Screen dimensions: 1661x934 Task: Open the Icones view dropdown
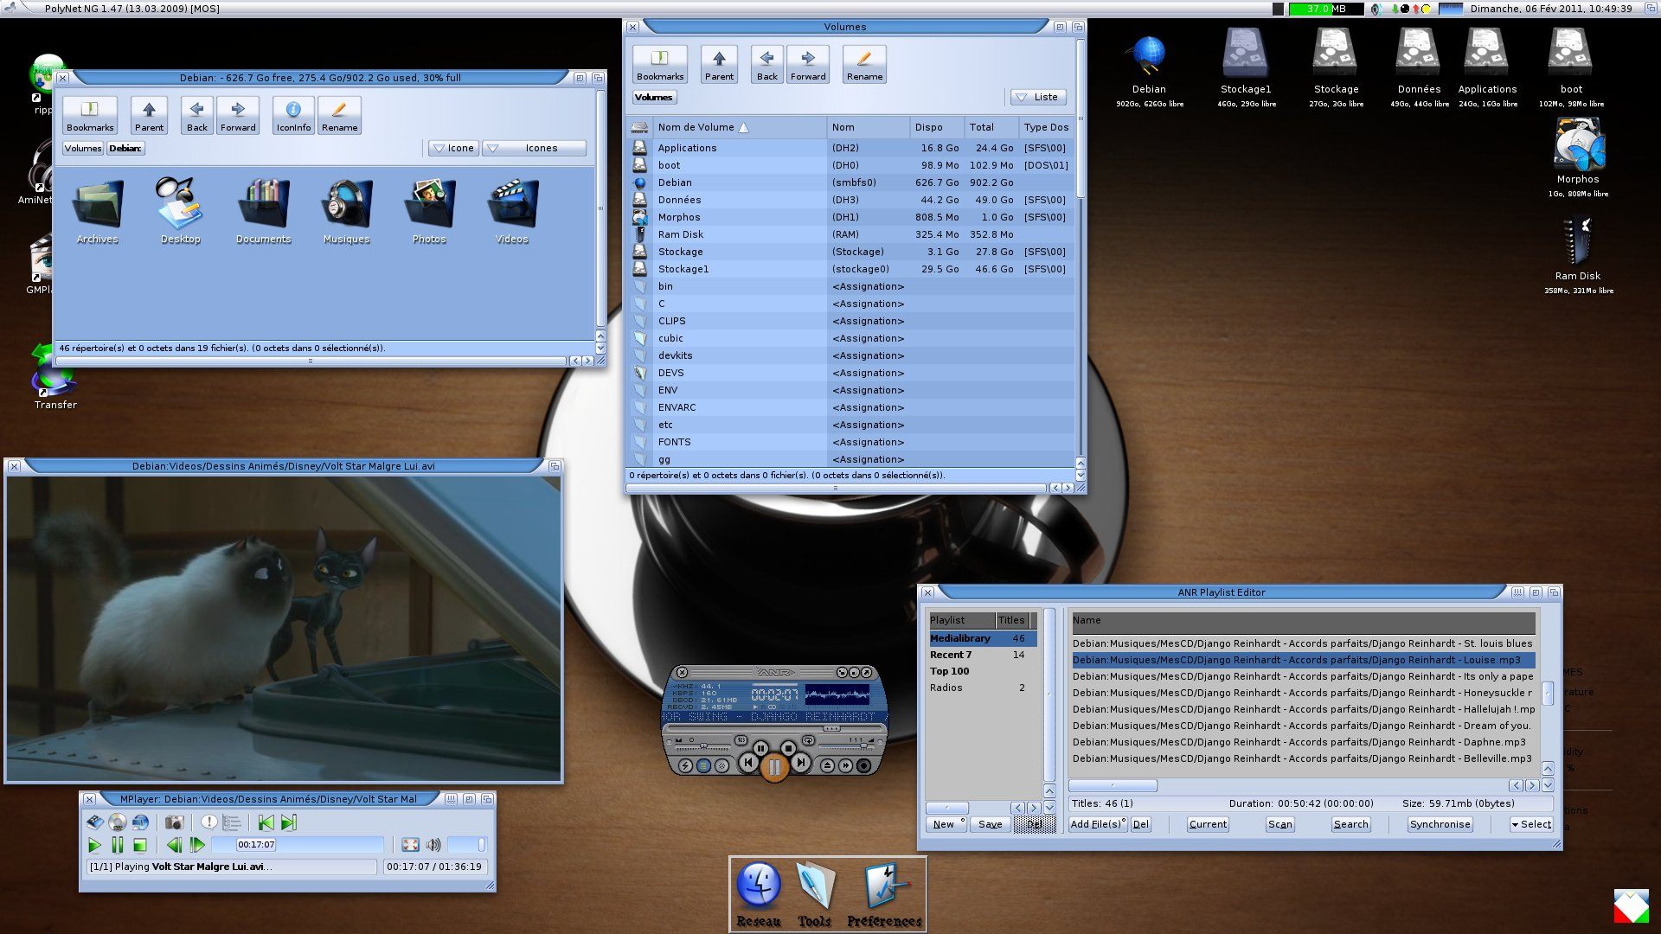[x=534, y=148]
